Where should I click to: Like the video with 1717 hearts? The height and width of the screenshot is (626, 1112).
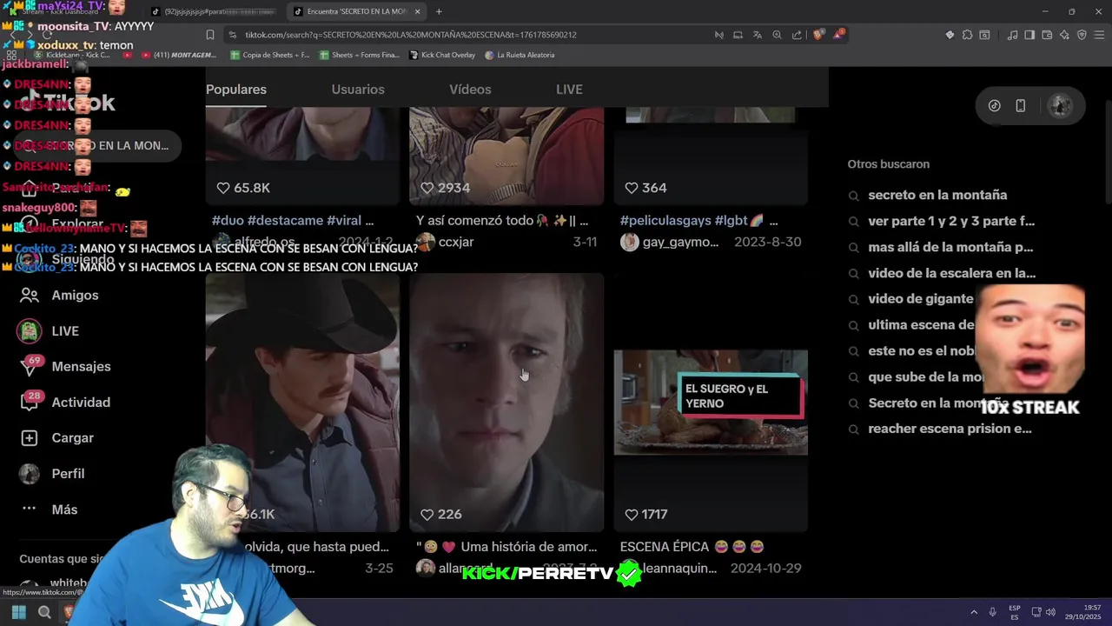tap(632, 515)
